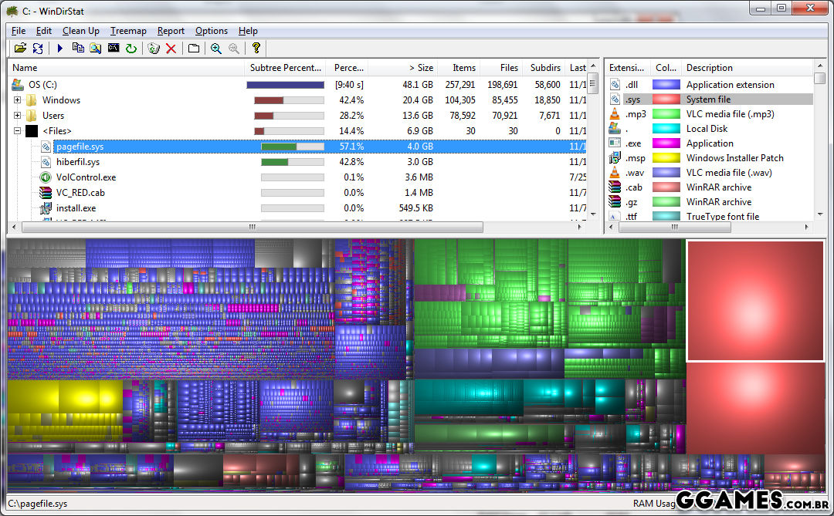
Task: Click the green Refresh Selected icon
Action: tap(131, 48)
